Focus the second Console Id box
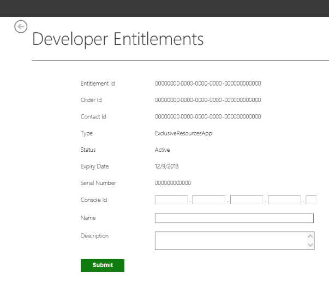This screenshot has width=329, height=285. pos(209,200)
